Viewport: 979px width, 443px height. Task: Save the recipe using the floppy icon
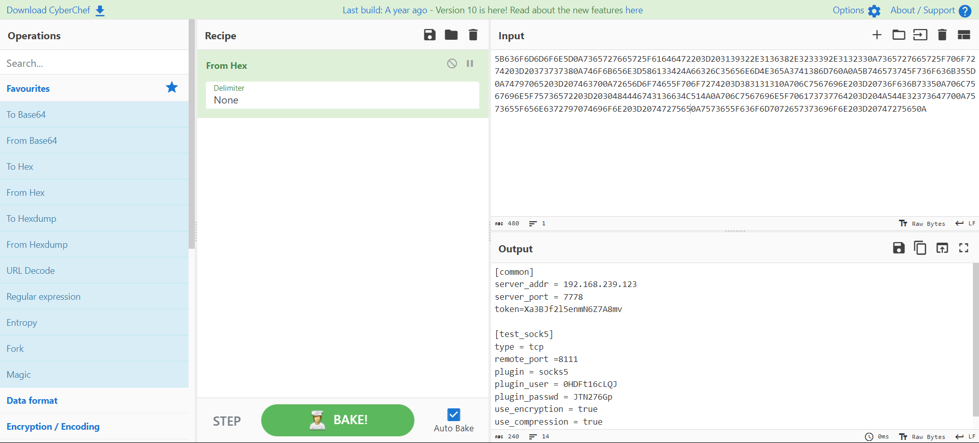[430, 35]
